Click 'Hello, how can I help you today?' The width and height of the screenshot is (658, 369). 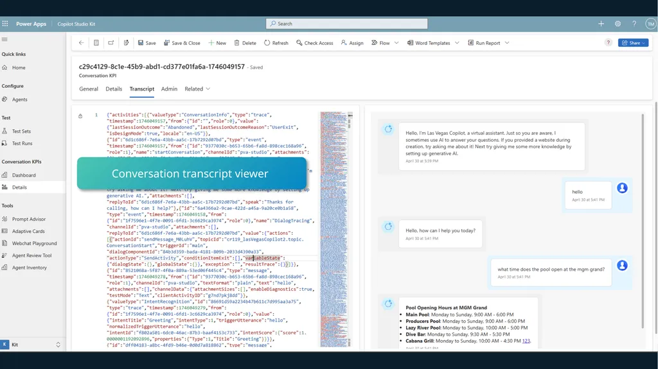click(440, 230)
